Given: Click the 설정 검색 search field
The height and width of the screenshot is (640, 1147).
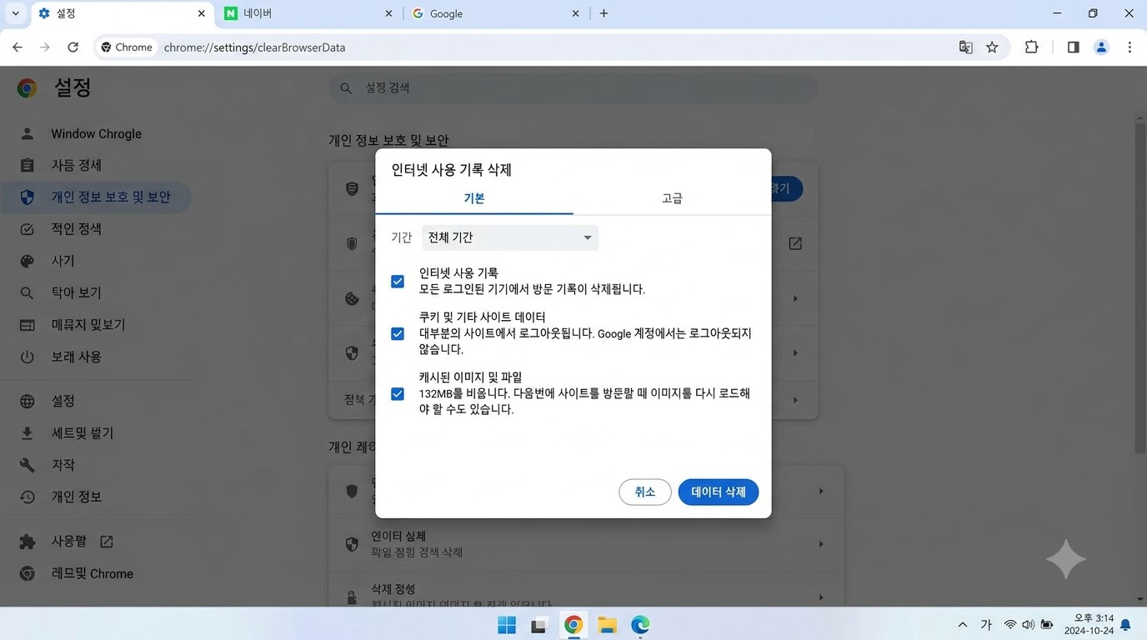Looking at the screenshot, I should [x=573, y=87].
